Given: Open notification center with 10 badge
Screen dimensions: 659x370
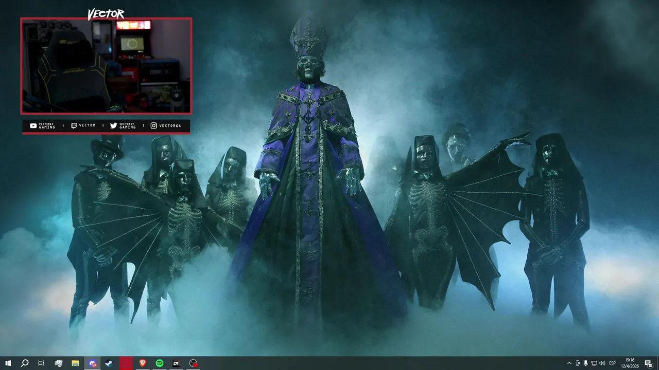Looking at the screenshot, I should click(649, 363).
